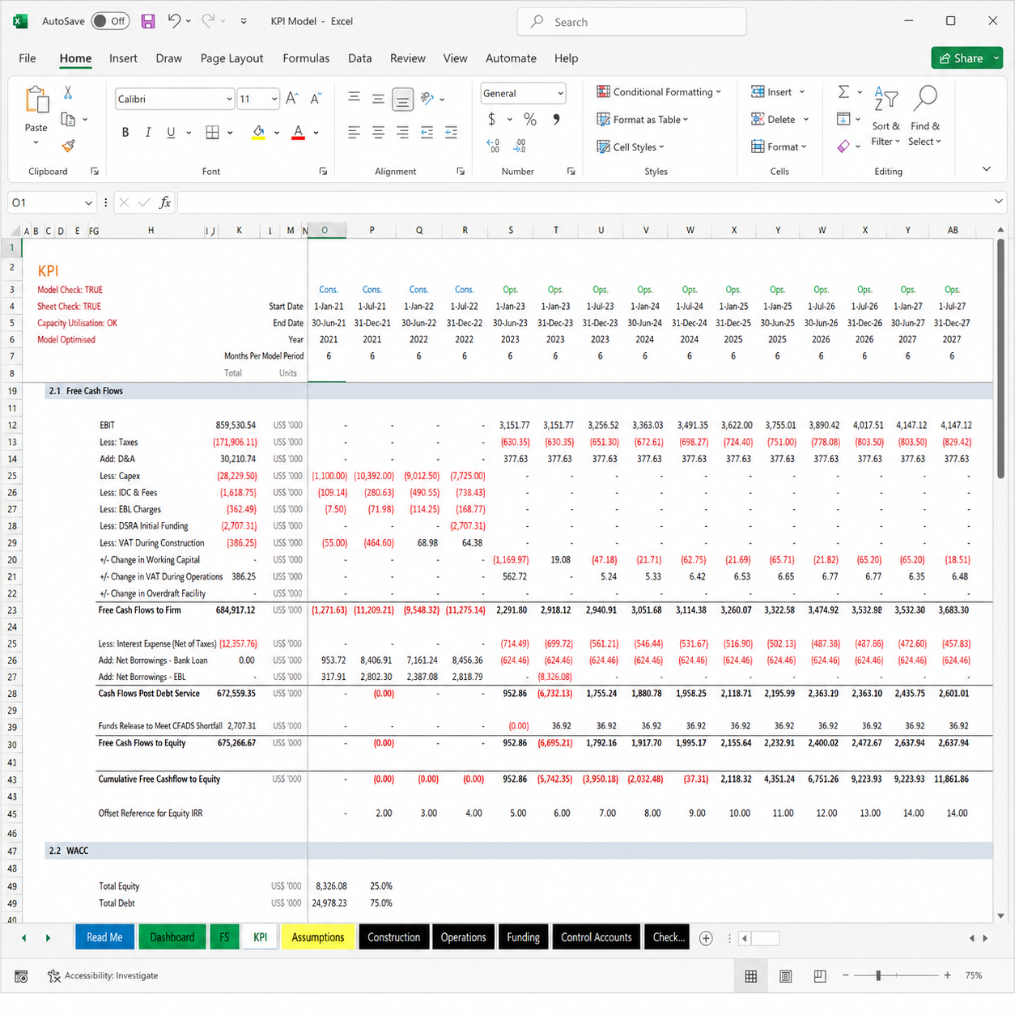Select the Format Painter brush

68,146
